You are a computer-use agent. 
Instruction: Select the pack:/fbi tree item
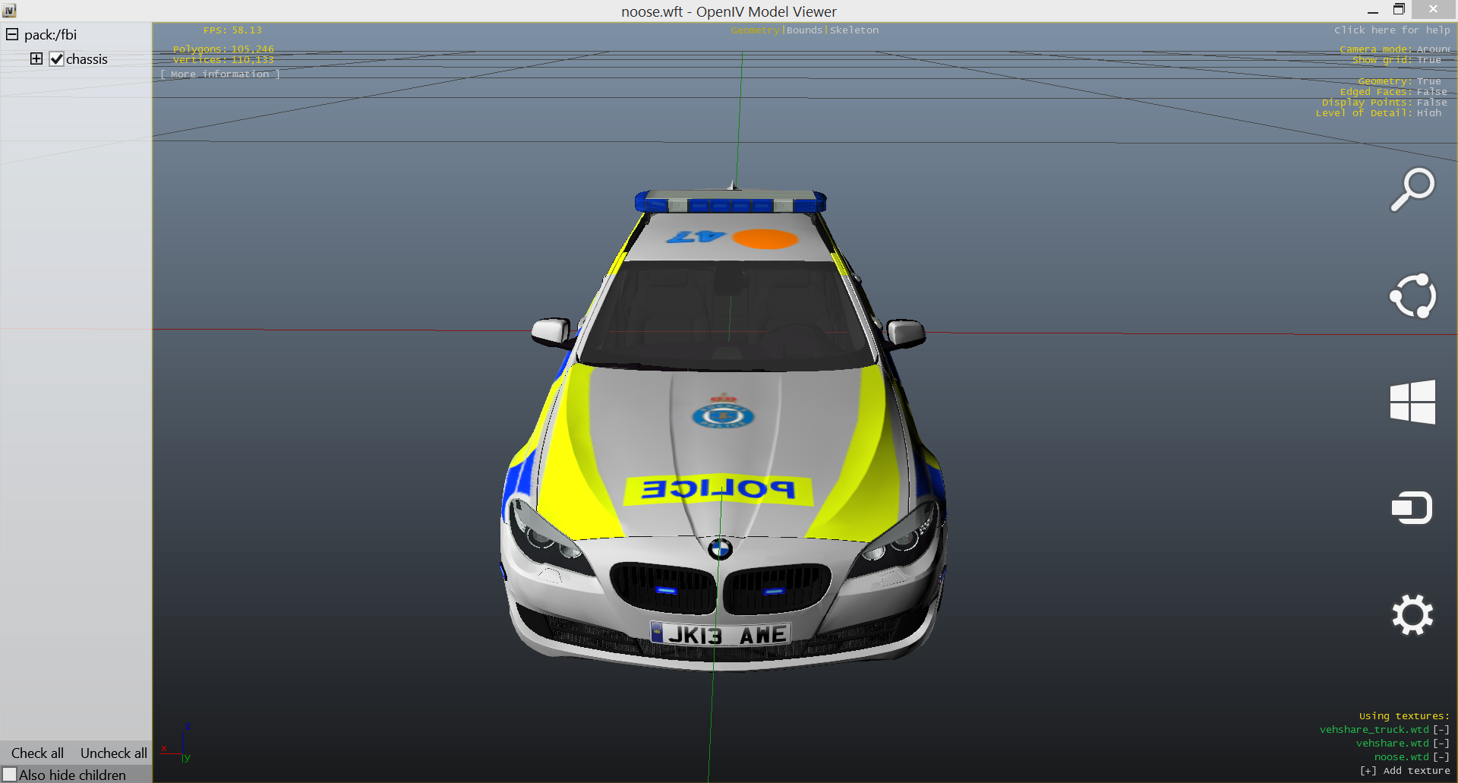pyautogui.click(x=50, y=35)
